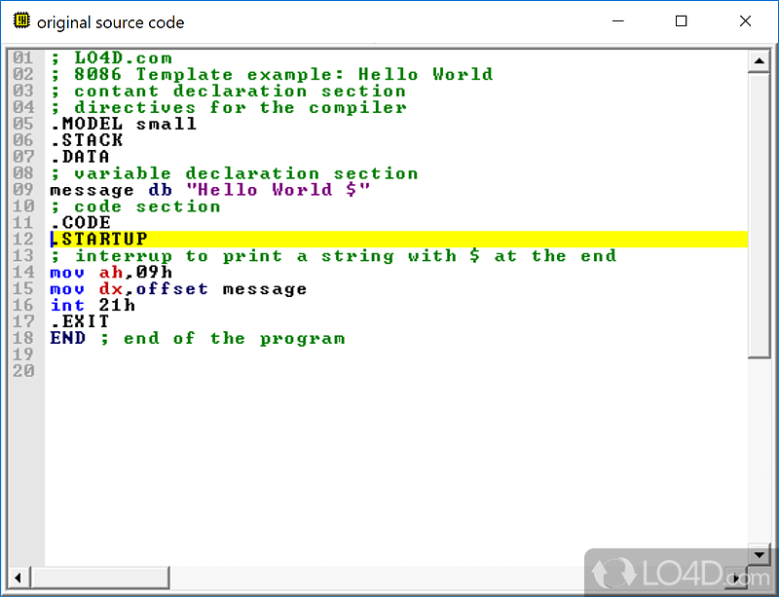Click line number 09 in the gutter
Screen dimensions: 779x597
[x=23, y=190]
